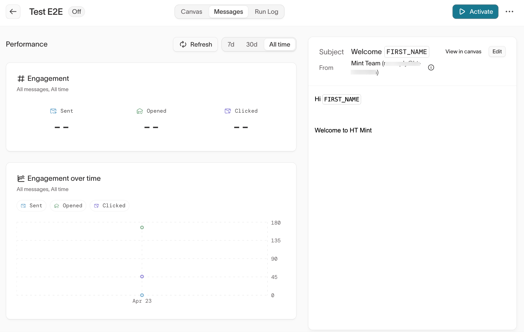Click the Apr 23 axis label
The image size is (524, 332).
click(142, 301)
